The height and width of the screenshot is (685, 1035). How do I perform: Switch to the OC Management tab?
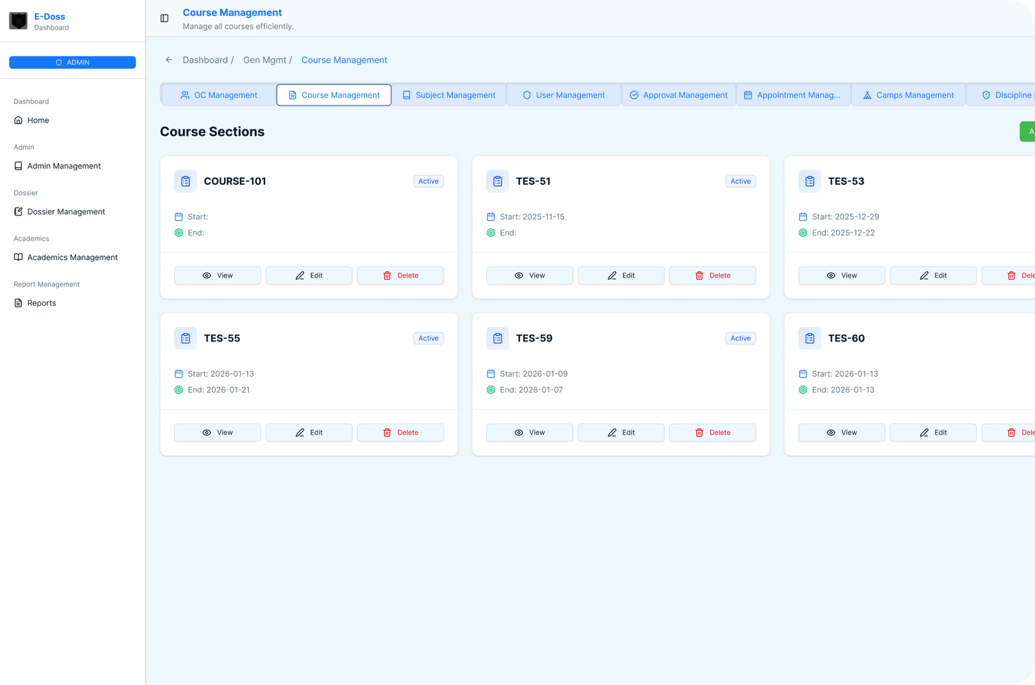pyautogui.click(x=219, y=95)
